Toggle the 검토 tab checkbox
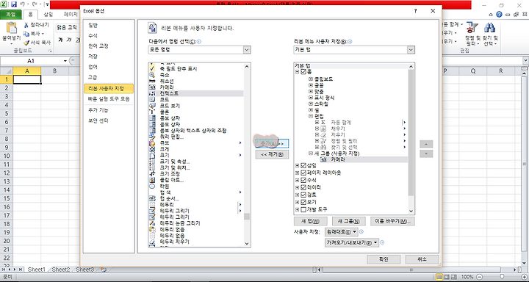The height and width of the screenshot is (282, 529). click(x=303, y=195)
